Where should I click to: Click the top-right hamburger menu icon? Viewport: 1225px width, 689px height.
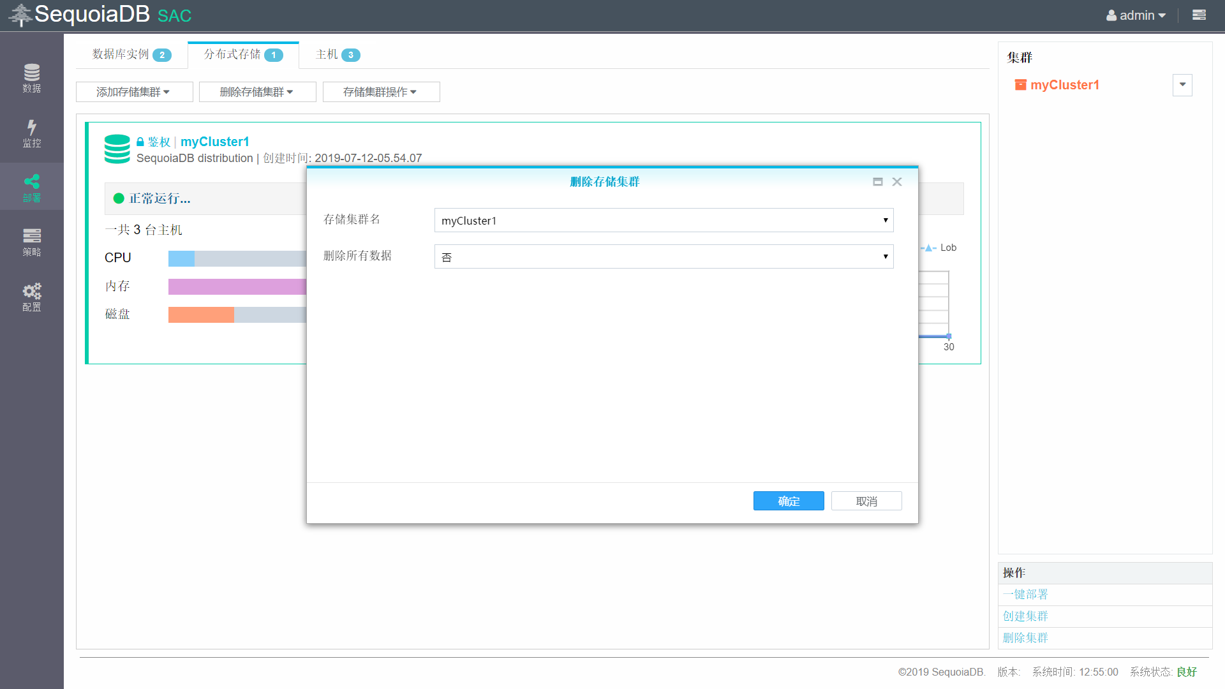tap(1199, 15)
